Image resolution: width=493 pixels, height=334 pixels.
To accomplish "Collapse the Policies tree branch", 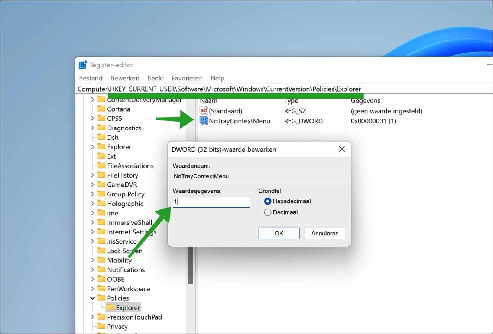I will (92, 298).
